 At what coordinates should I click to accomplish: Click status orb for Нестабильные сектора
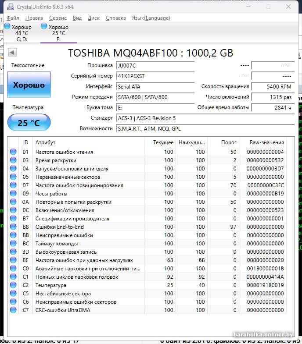(x=13, y=293)
